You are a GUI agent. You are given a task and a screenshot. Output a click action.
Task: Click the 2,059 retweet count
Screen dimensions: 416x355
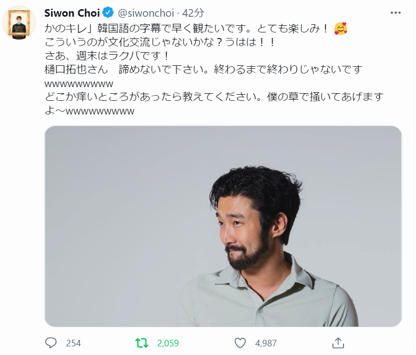coord(168,343)
